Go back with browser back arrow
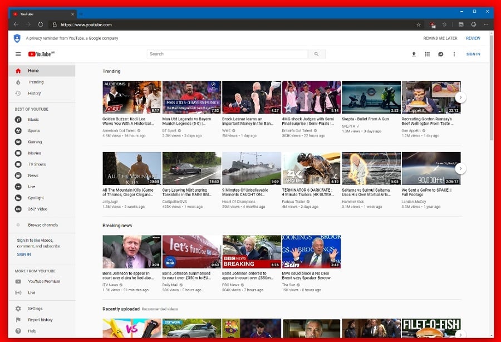This screenshot has width=501, height=342. (x=16, y=25)
